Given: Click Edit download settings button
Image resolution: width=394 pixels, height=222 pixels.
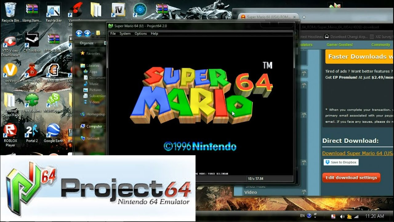Looking at the screenshot, I should 351,178.
